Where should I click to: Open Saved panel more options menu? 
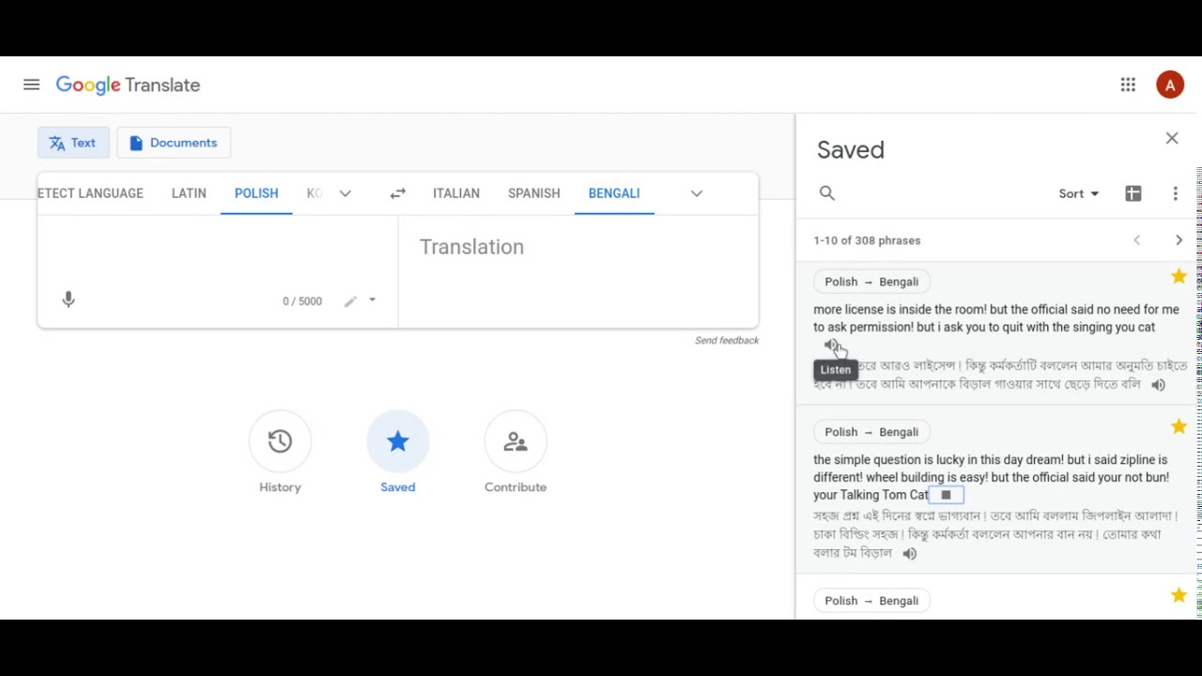click(x=1175, y=193)
